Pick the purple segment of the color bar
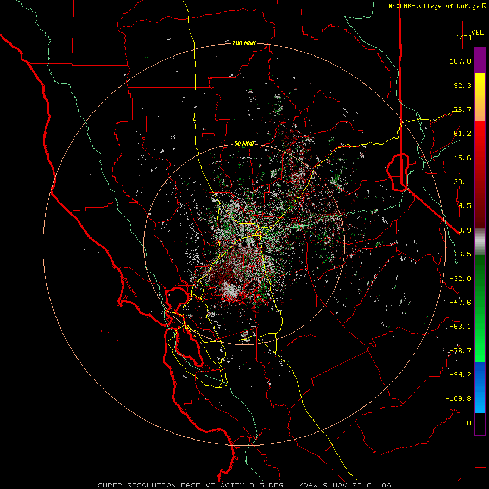489x489 pixels. click(480, 60)
